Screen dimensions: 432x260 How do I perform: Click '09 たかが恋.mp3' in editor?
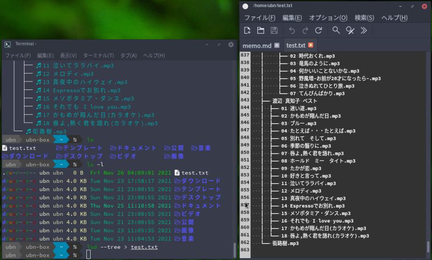click(301, 168)
